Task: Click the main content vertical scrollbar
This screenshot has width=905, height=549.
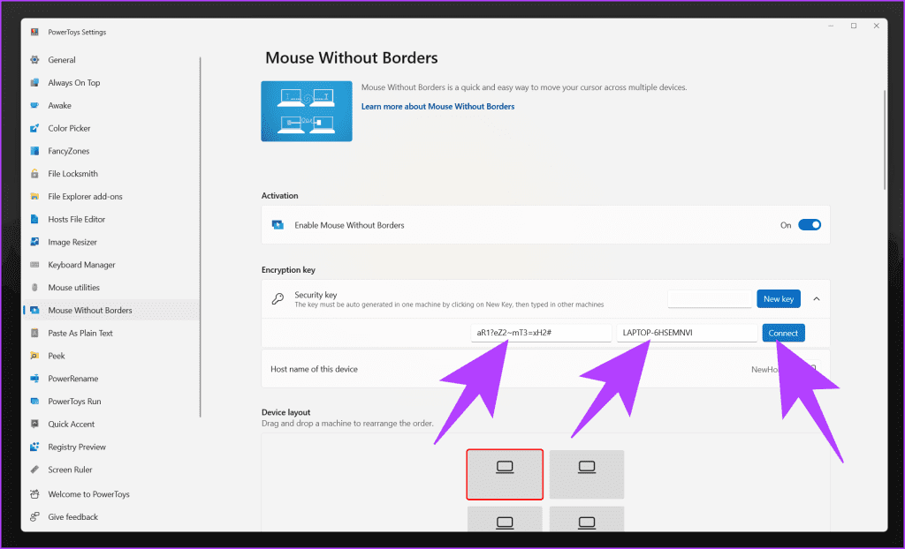Action: [884, 139]
